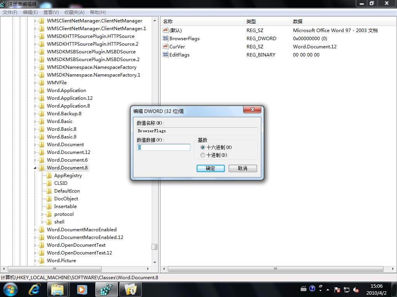Click the BrowserFlags DWORD value icon
397x297 pixels.
pyautogui.click(x=165, y=38)
